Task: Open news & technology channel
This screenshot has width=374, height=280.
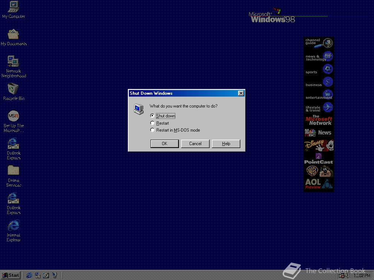Action: pos(319,57)
